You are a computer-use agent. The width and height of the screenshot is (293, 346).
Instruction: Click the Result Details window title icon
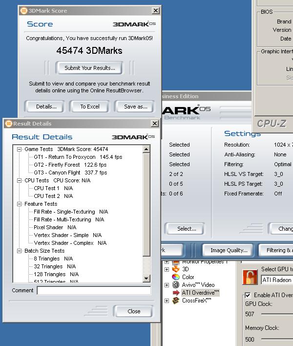(9, 124)
